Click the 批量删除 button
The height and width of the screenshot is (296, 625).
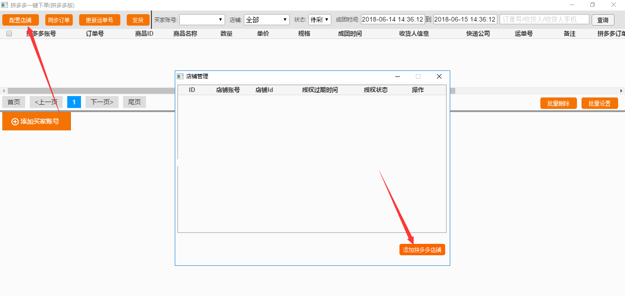(559, 103)
